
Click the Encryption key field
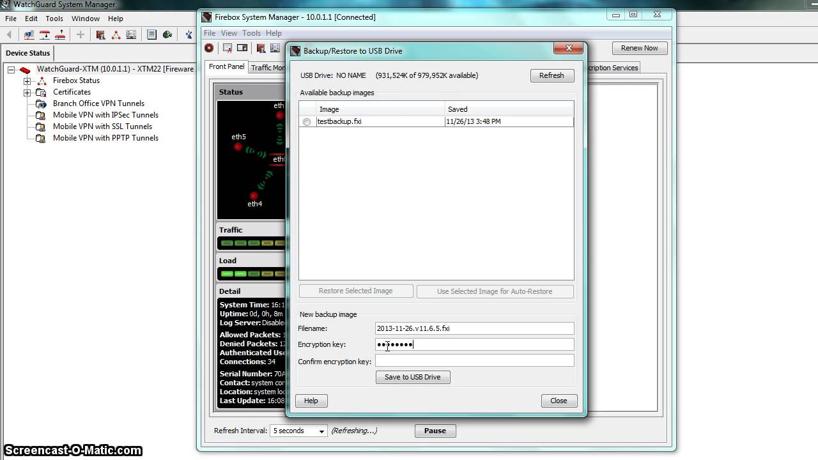click(x=474, y=344)
